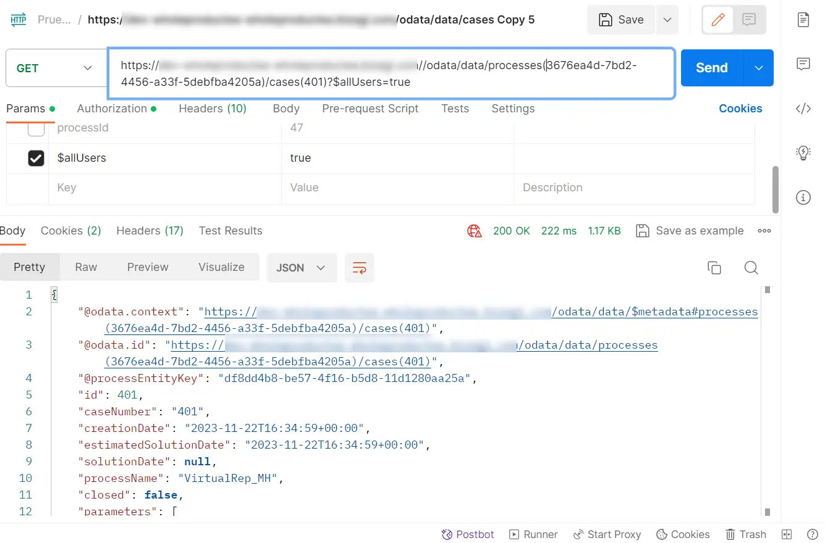The height and width of the screenshot is (543, 825).
Task: Switch to the Test Results tab
Action: [x=231, y=231]
